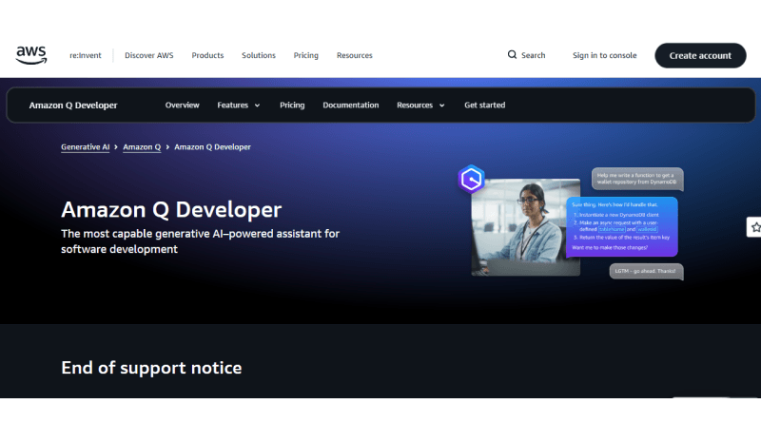Follow the Amazon Q breadcrumb link
Image resolution: width=761 pixels, height=423 pixels.
point(142,147)
